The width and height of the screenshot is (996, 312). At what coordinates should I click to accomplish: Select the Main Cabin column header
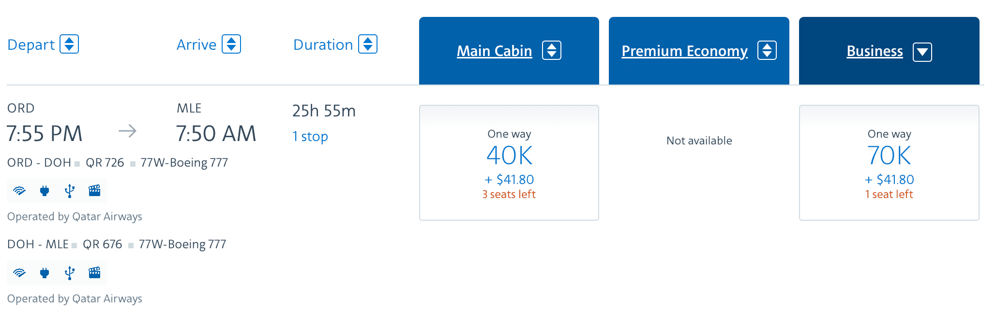pos(494,51)
